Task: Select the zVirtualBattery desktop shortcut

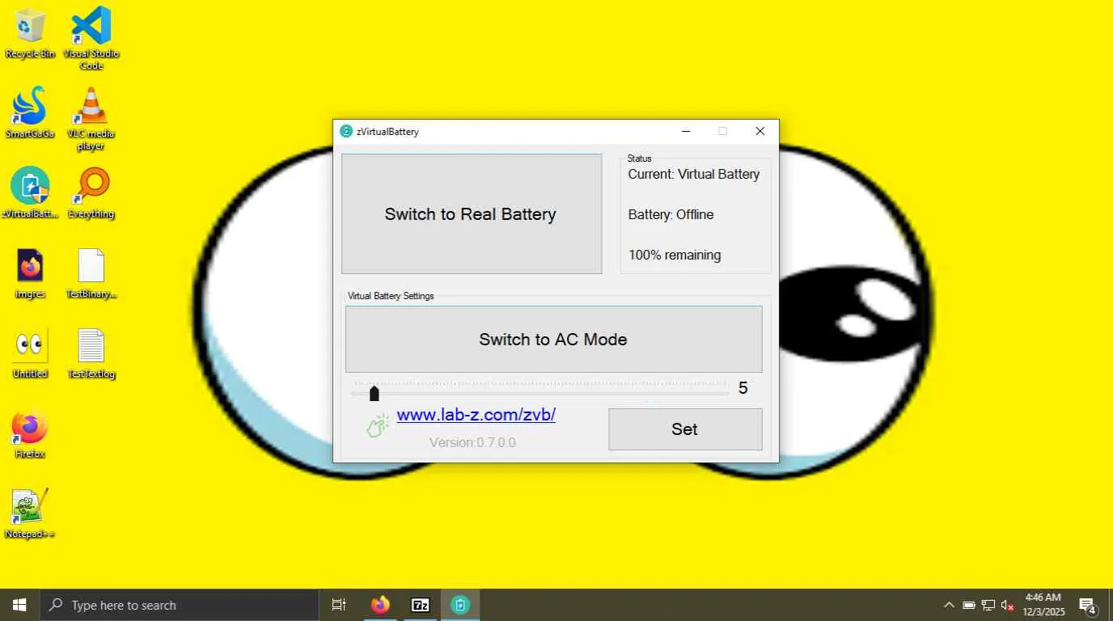Action: tap(30, 192)
